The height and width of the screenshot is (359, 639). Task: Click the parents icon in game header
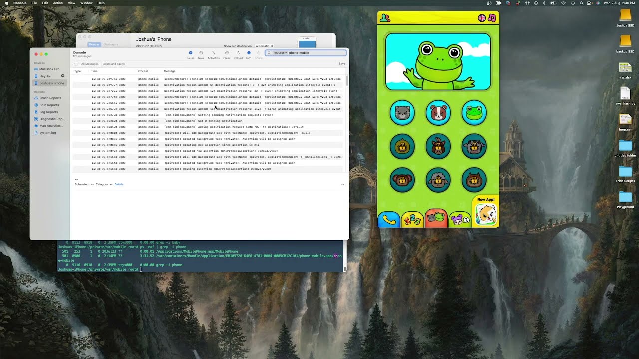pos(385,18)
